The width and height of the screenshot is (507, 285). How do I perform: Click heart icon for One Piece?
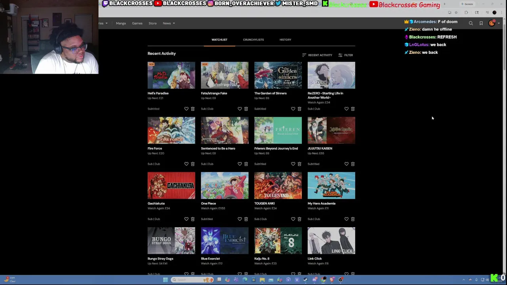tap(240, 218)
